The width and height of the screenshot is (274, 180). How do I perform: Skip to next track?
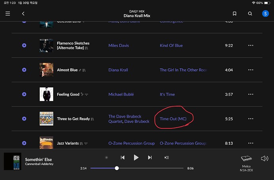click(150, 157)
